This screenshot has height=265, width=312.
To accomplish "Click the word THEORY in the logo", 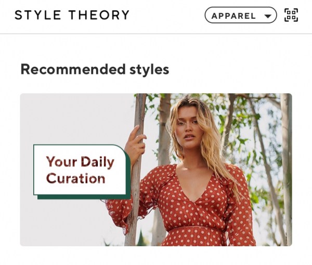I will [99, 15].
